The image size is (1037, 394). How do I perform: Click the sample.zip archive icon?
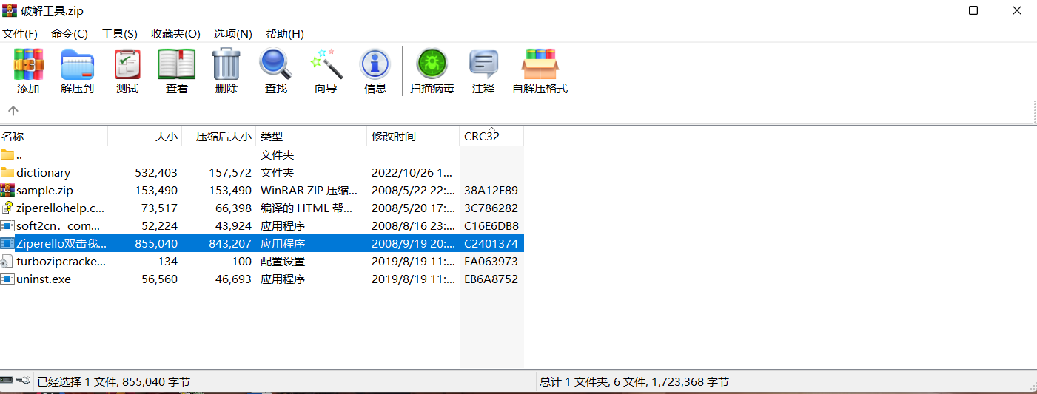pos(7,190)
